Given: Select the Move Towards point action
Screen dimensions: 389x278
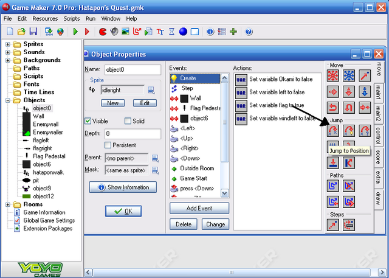Looking at the screenshot, I should click(x=365, y=75).
